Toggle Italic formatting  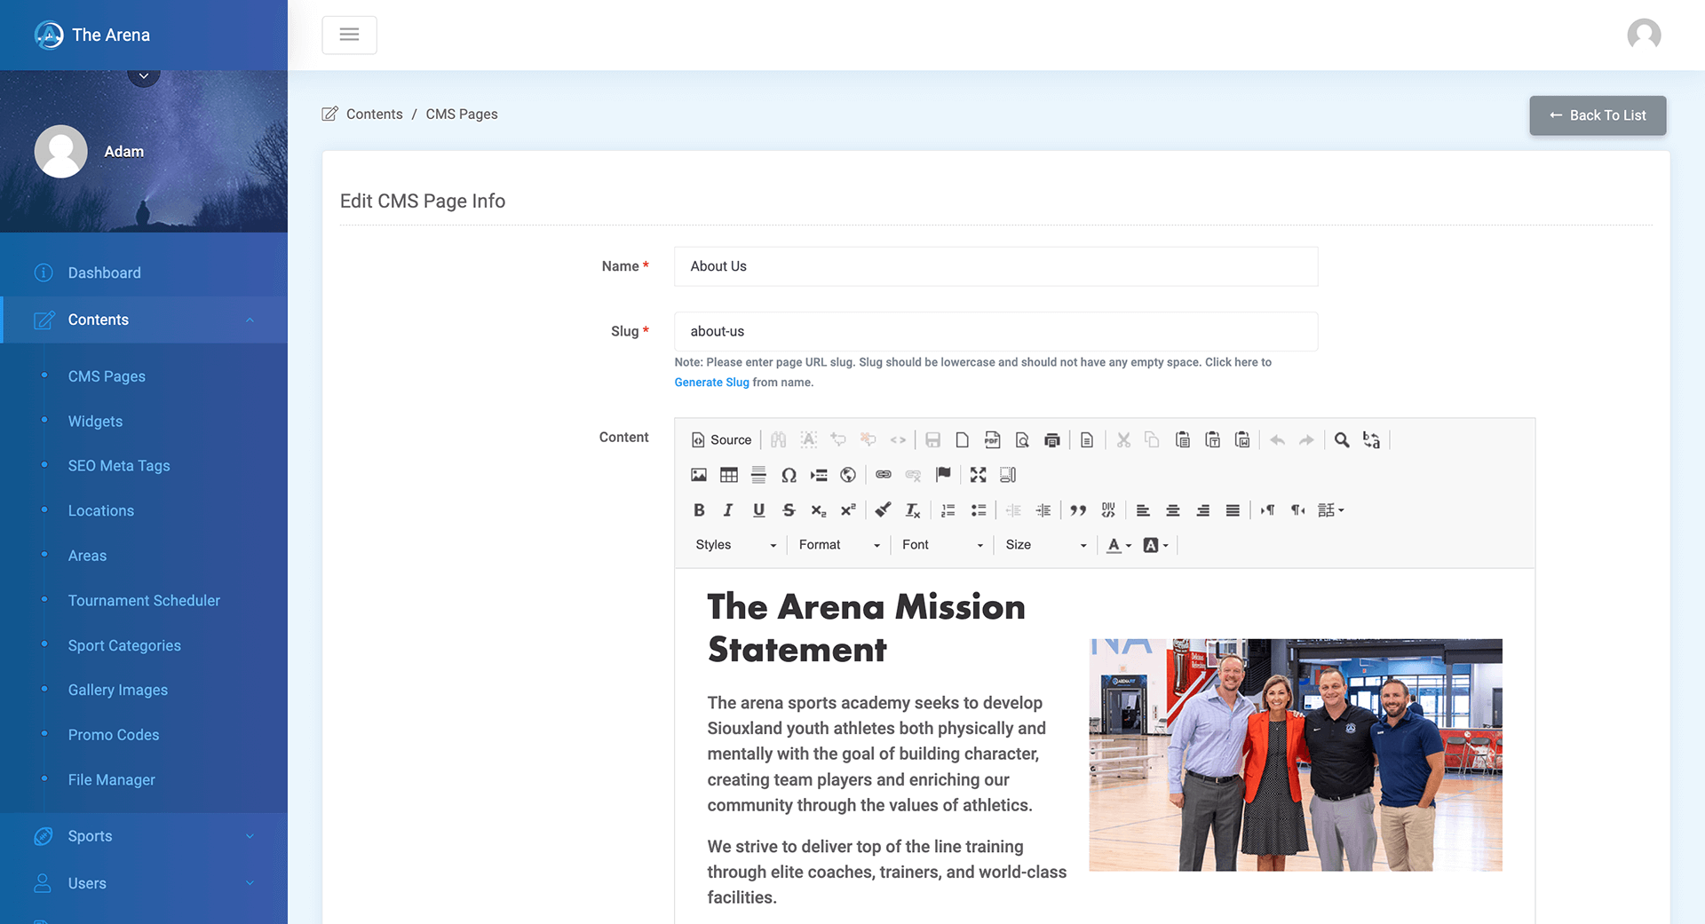(728, 509)
